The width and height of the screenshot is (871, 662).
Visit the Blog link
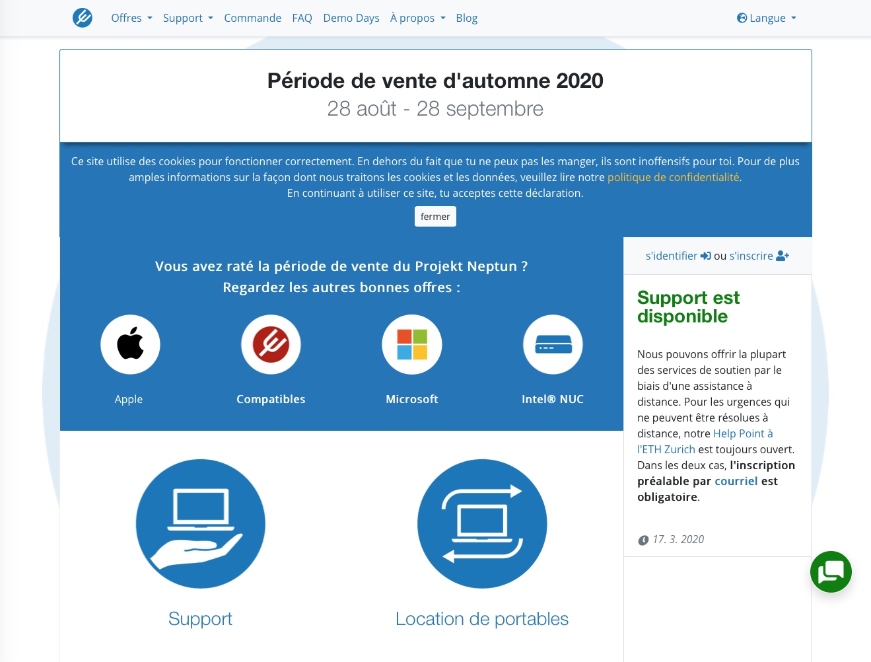point(466,18)
